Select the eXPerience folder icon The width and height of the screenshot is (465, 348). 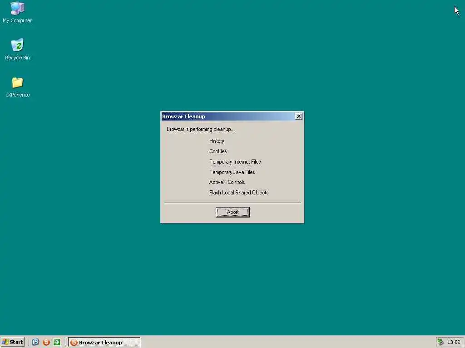18,87
